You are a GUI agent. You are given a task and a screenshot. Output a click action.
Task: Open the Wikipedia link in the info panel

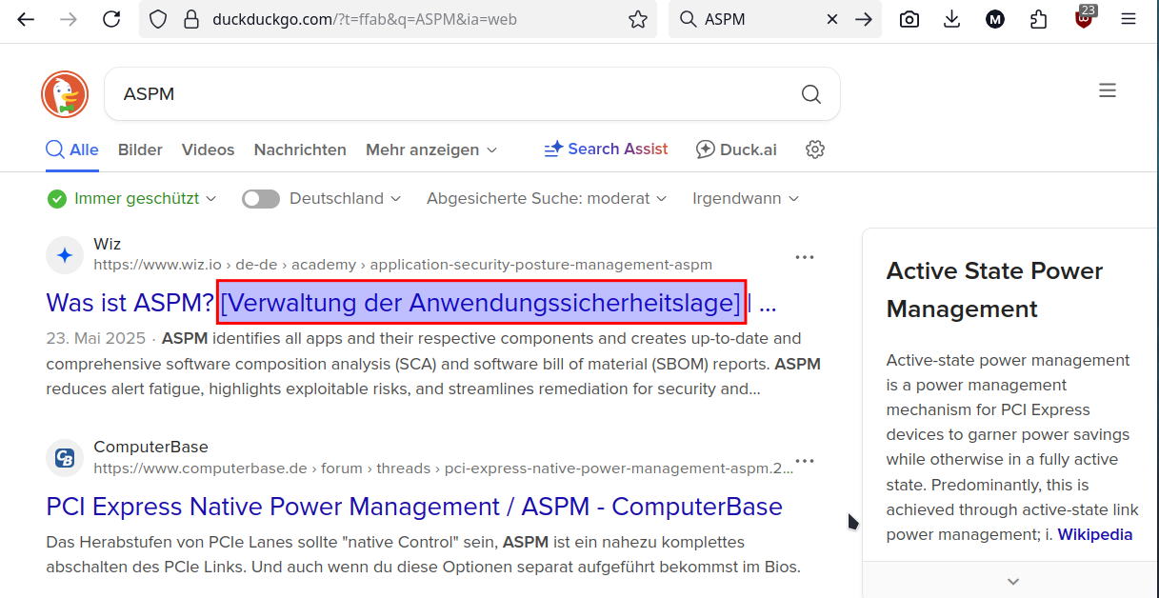[x=1094, y=534]
